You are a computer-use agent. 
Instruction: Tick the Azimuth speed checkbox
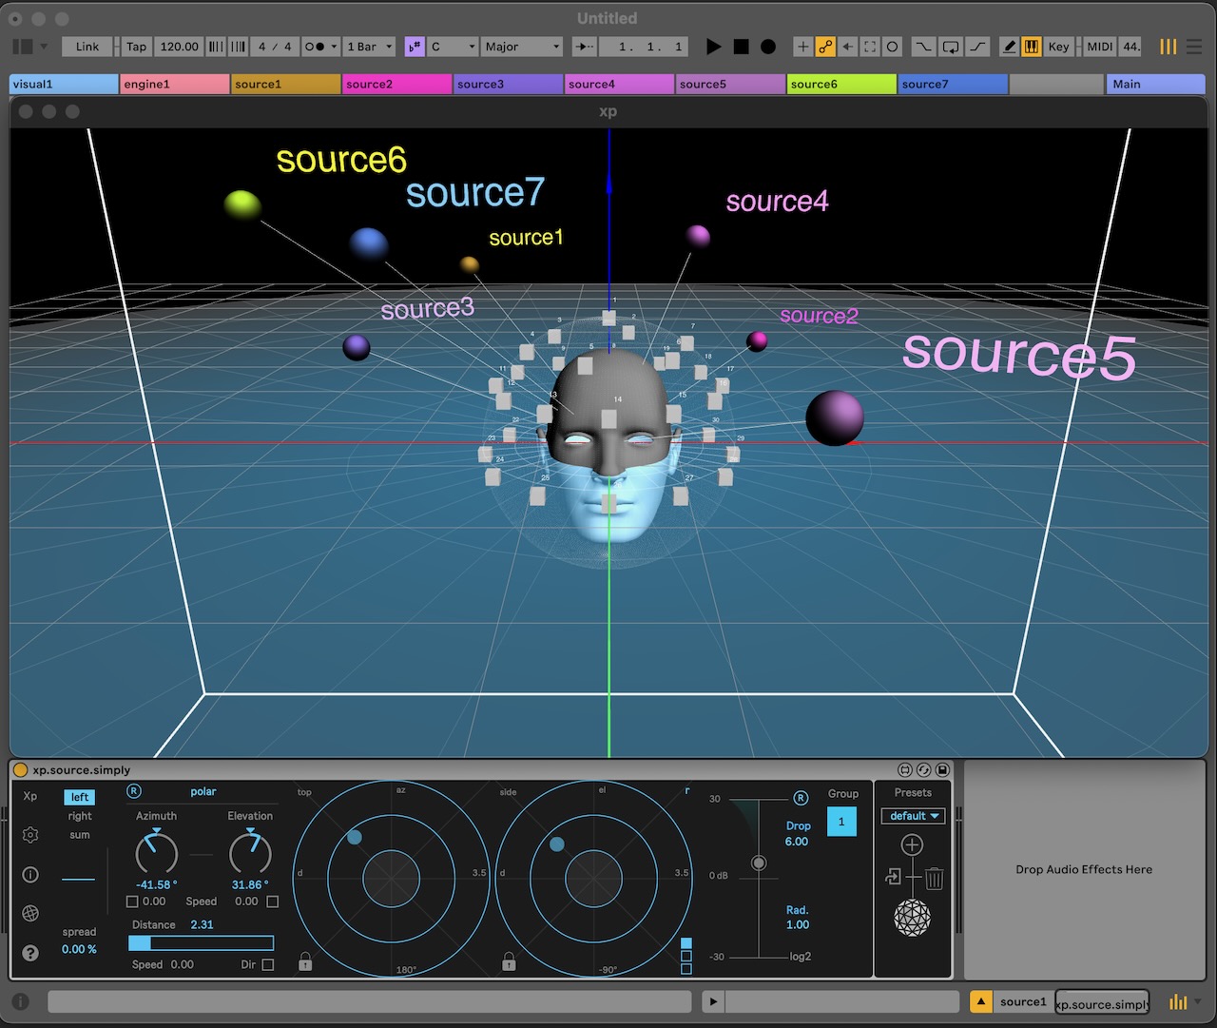point(133,902)
